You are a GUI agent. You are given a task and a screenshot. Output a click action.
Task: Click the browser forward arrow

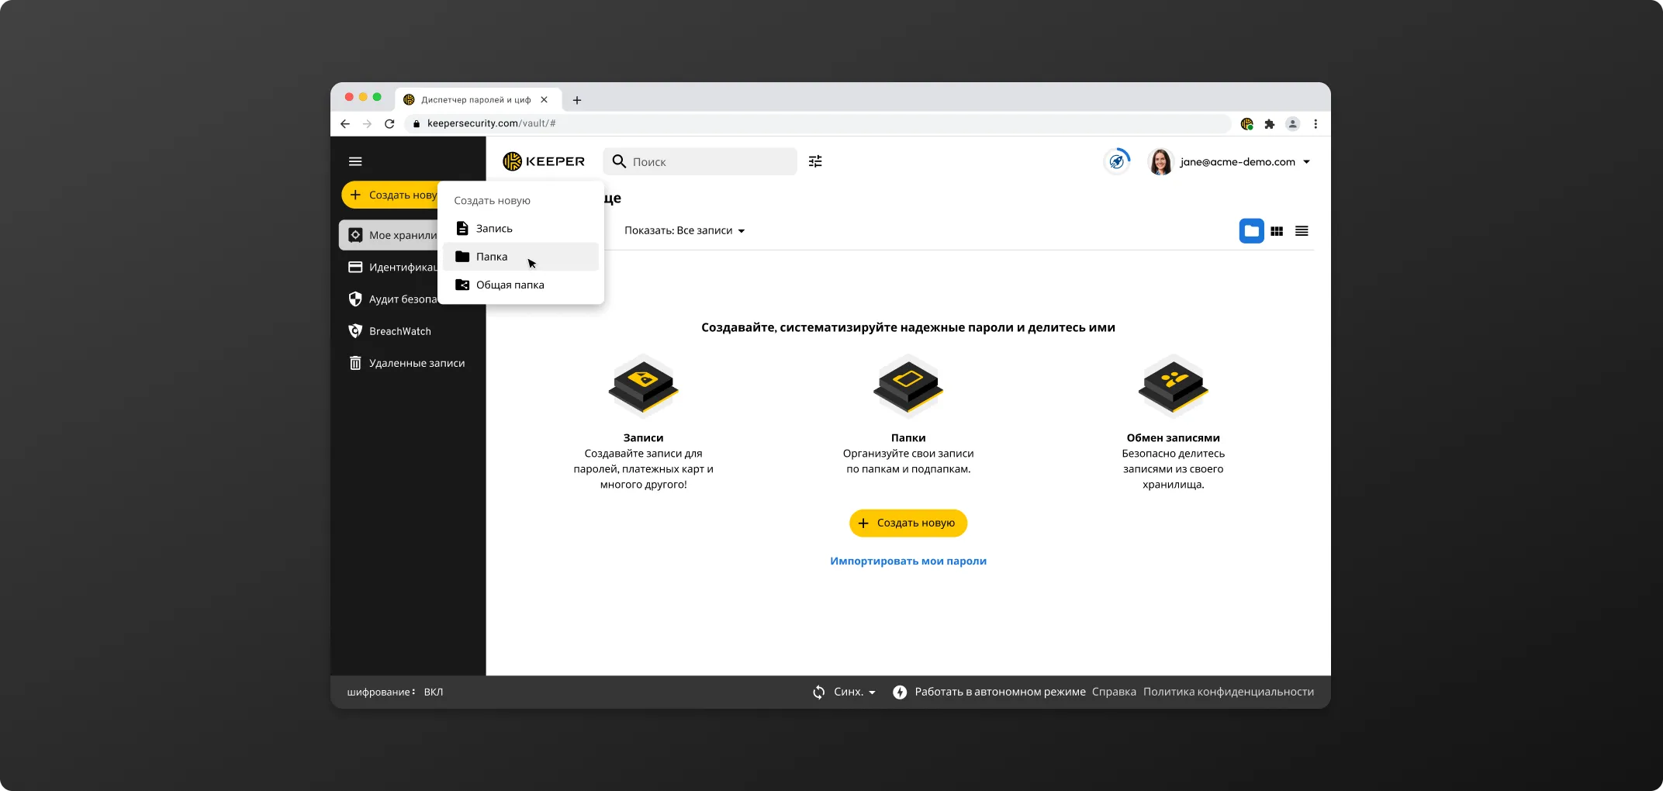[367, 123]
